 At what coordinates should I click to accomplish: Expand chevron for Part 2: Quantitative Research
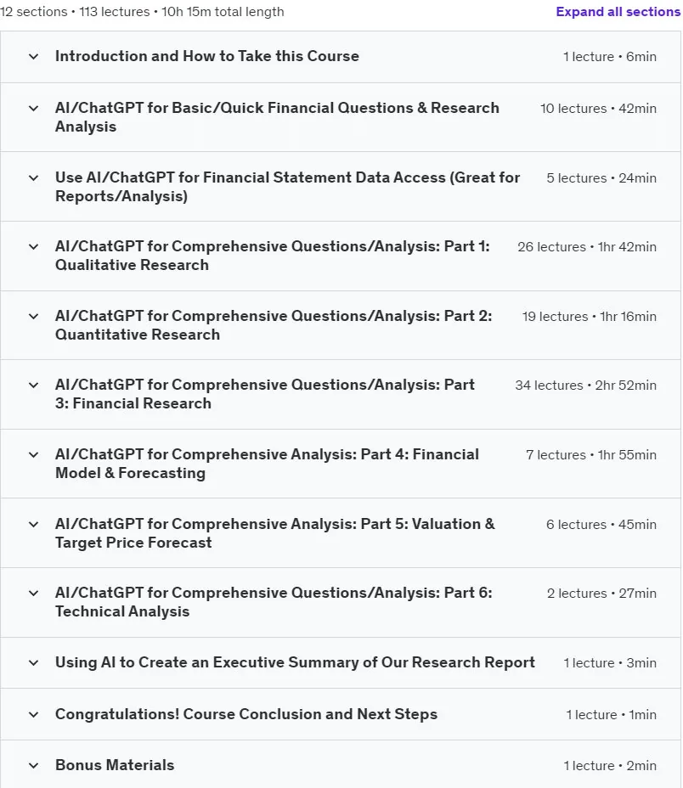point(33,317)
